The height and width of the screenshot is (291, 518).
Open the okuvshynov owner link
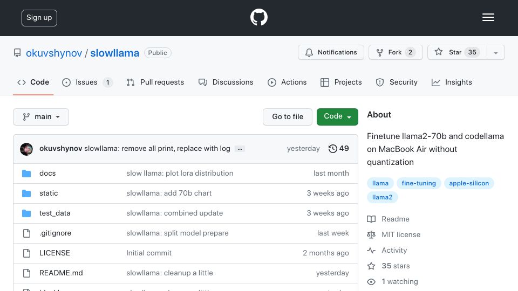pyautogui.click(x=54, y=53)
